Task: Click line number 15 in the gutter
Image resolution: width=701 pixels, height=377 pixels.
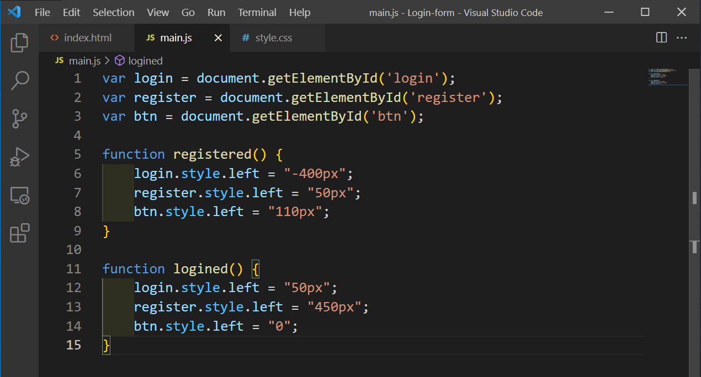Action: (x=73, y=344)
